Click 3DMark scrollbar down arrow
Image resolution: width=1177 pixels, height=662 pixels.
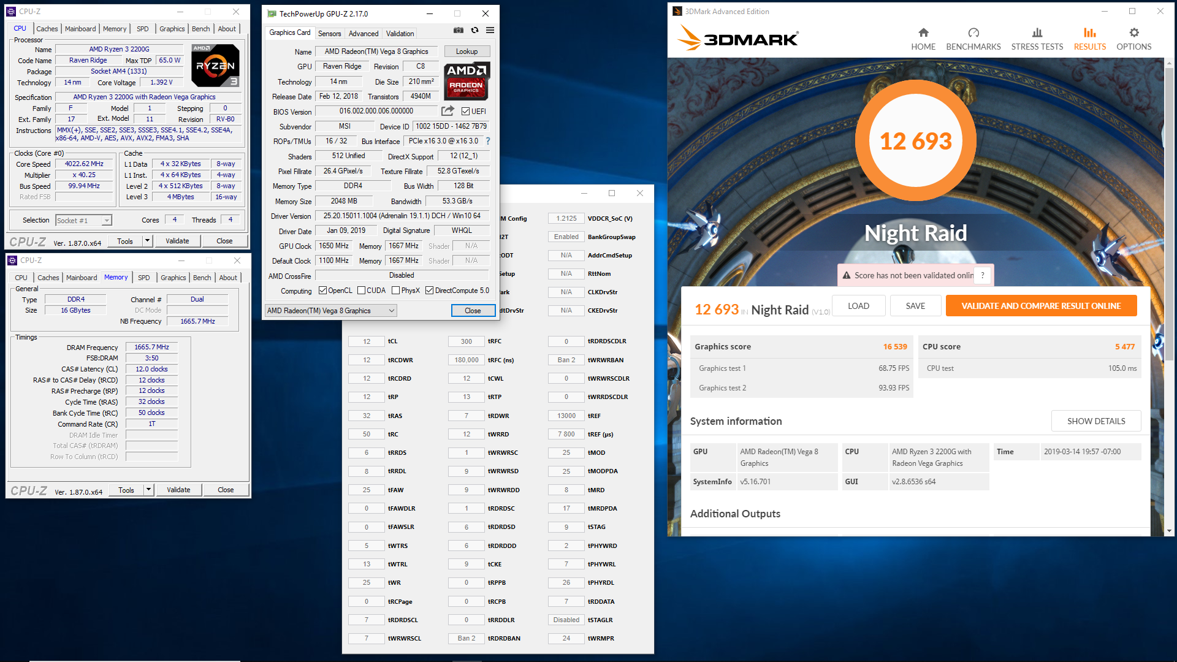click(x=1169, y=531)
